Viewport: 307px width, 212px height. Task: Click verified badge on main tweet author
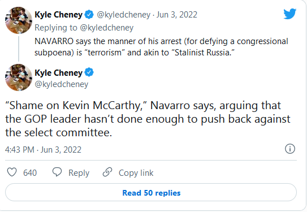pos(89,72)
